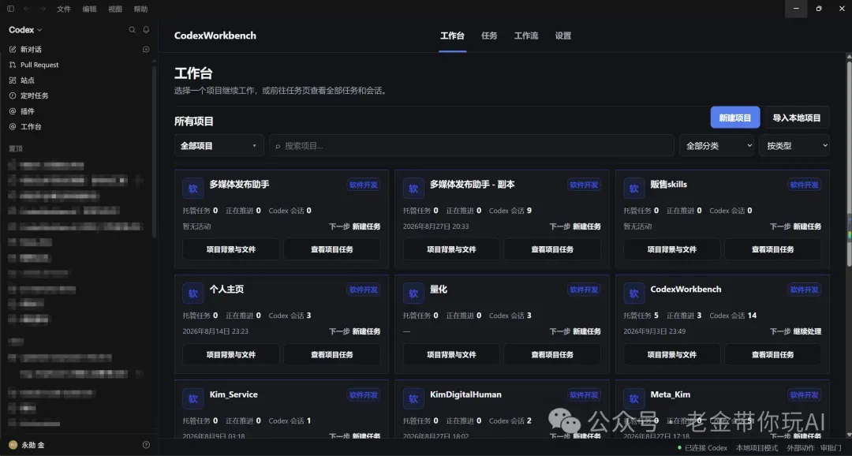Click the 软 icon of CodexWorkbench card
Screen dimensions: 852x456
[633, 293]
